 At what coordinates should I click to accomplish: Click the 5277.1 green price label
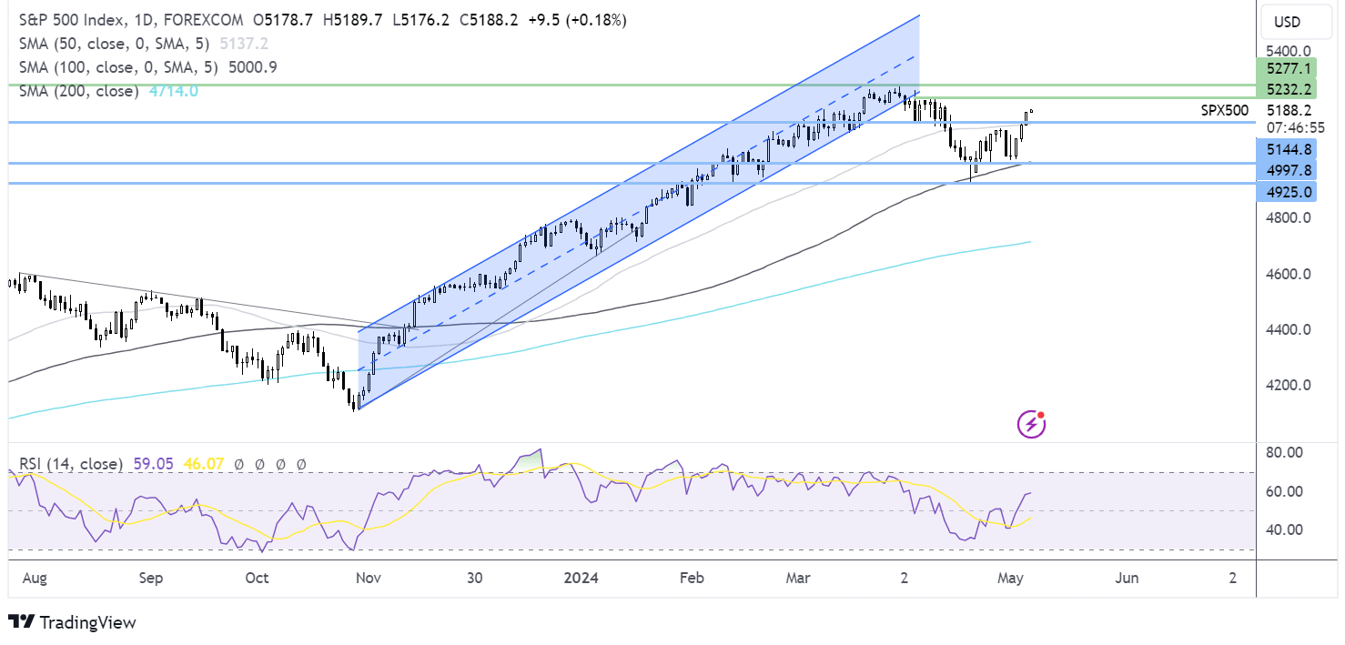[1287, 68]
